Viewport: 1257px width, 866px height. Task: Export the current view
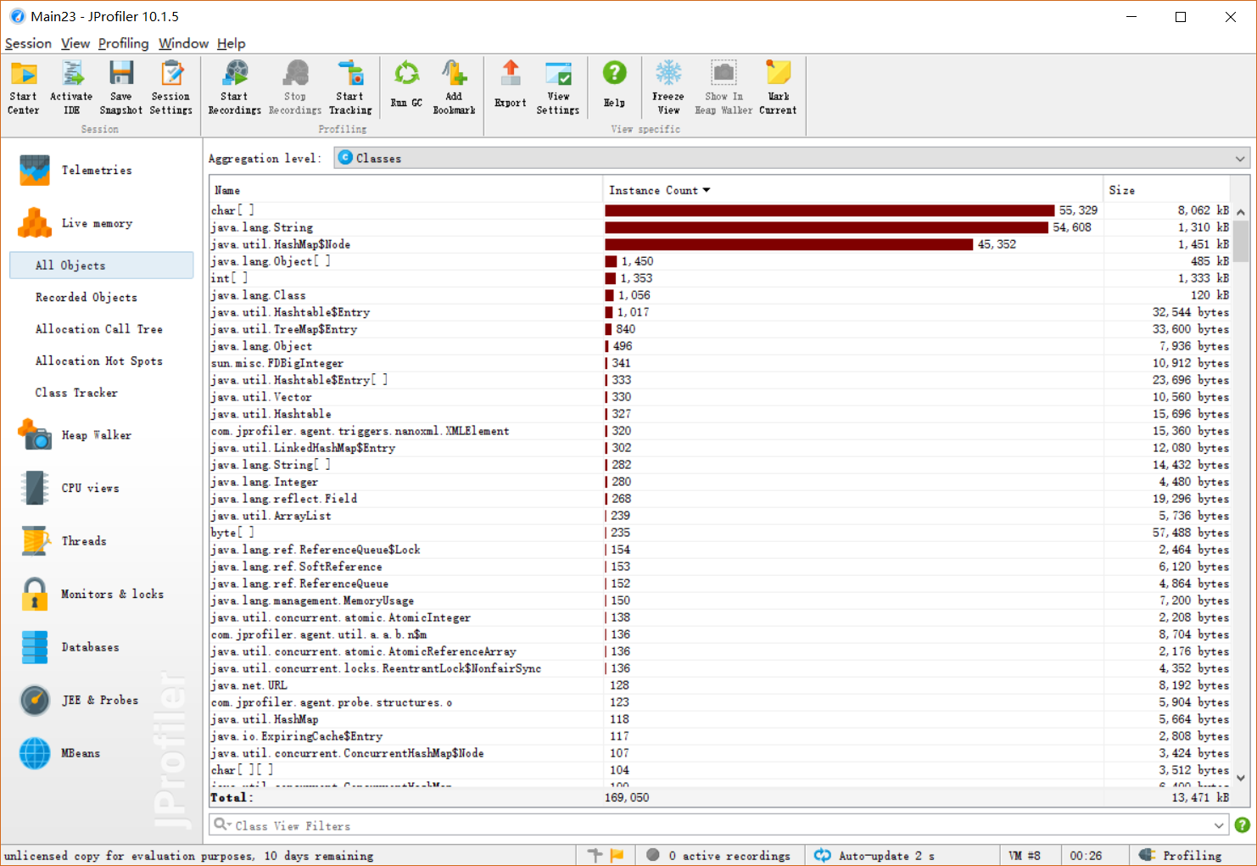tap(511, 85)
